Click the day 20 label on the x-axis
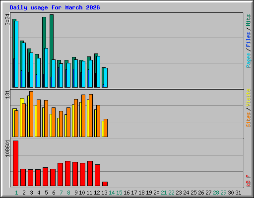Screen dimensions: 254x198 point(156,193)
